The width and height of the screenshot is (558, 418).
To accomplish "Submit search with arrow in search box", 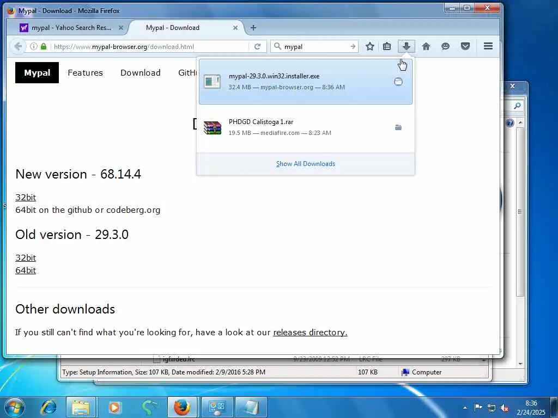I will tap(353, 47).
